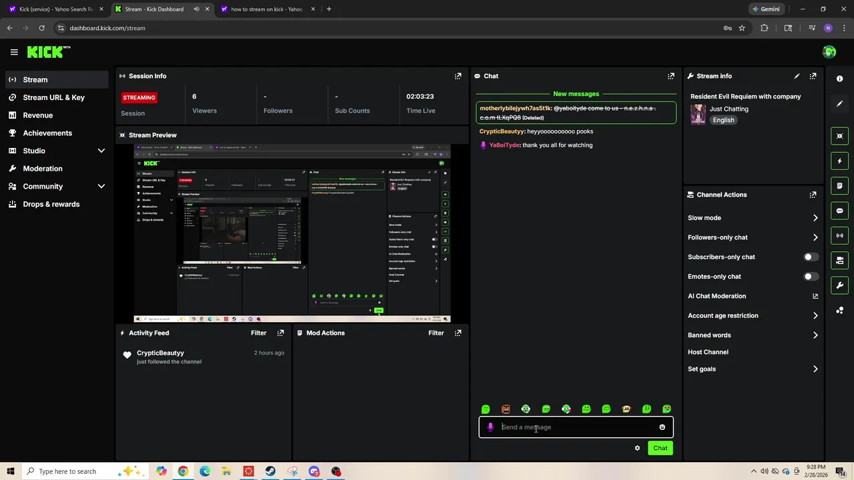Toggle the broadcast signal widget icon
Viewport: 854px width, 480px height.
coord(840,235)
